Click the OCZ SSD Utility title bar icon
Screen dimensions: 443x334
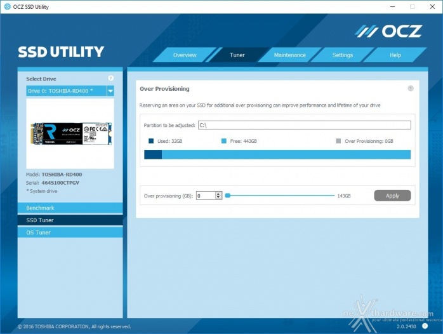8,6
